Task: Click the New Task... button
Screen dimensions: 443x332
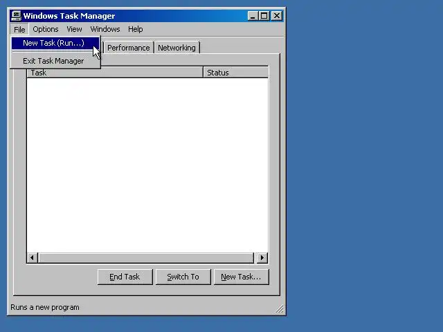Action: (x=242, y=277)
